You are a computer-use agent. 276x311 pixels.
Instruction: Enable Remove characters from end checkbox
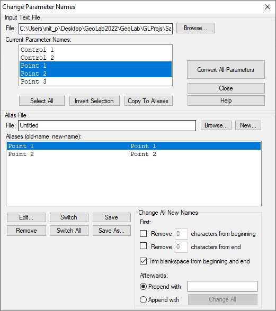(143, 246)
